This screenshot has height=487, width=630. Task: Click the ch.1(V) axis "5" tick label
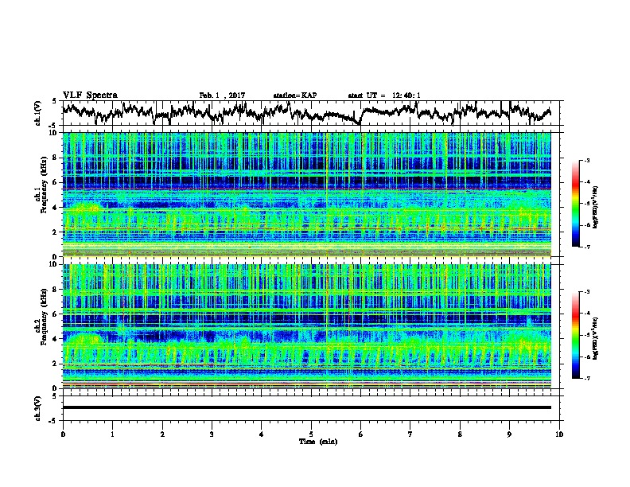54,102
